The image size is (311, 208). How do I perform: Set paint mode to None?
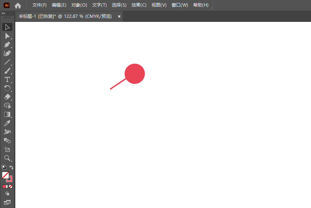(11, 187)
